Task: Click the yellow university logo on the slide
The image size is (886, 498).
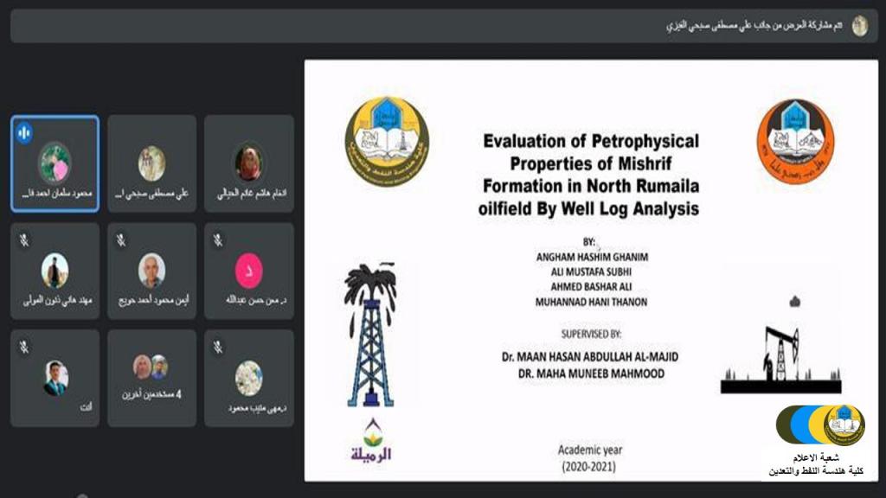Action: (387, 143)
